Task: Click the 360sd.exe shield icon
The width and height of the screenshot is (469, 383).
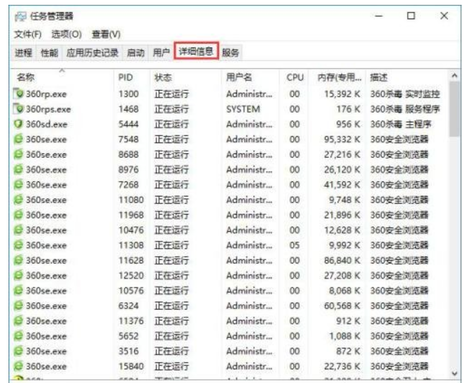Action: tap(19, 124)
